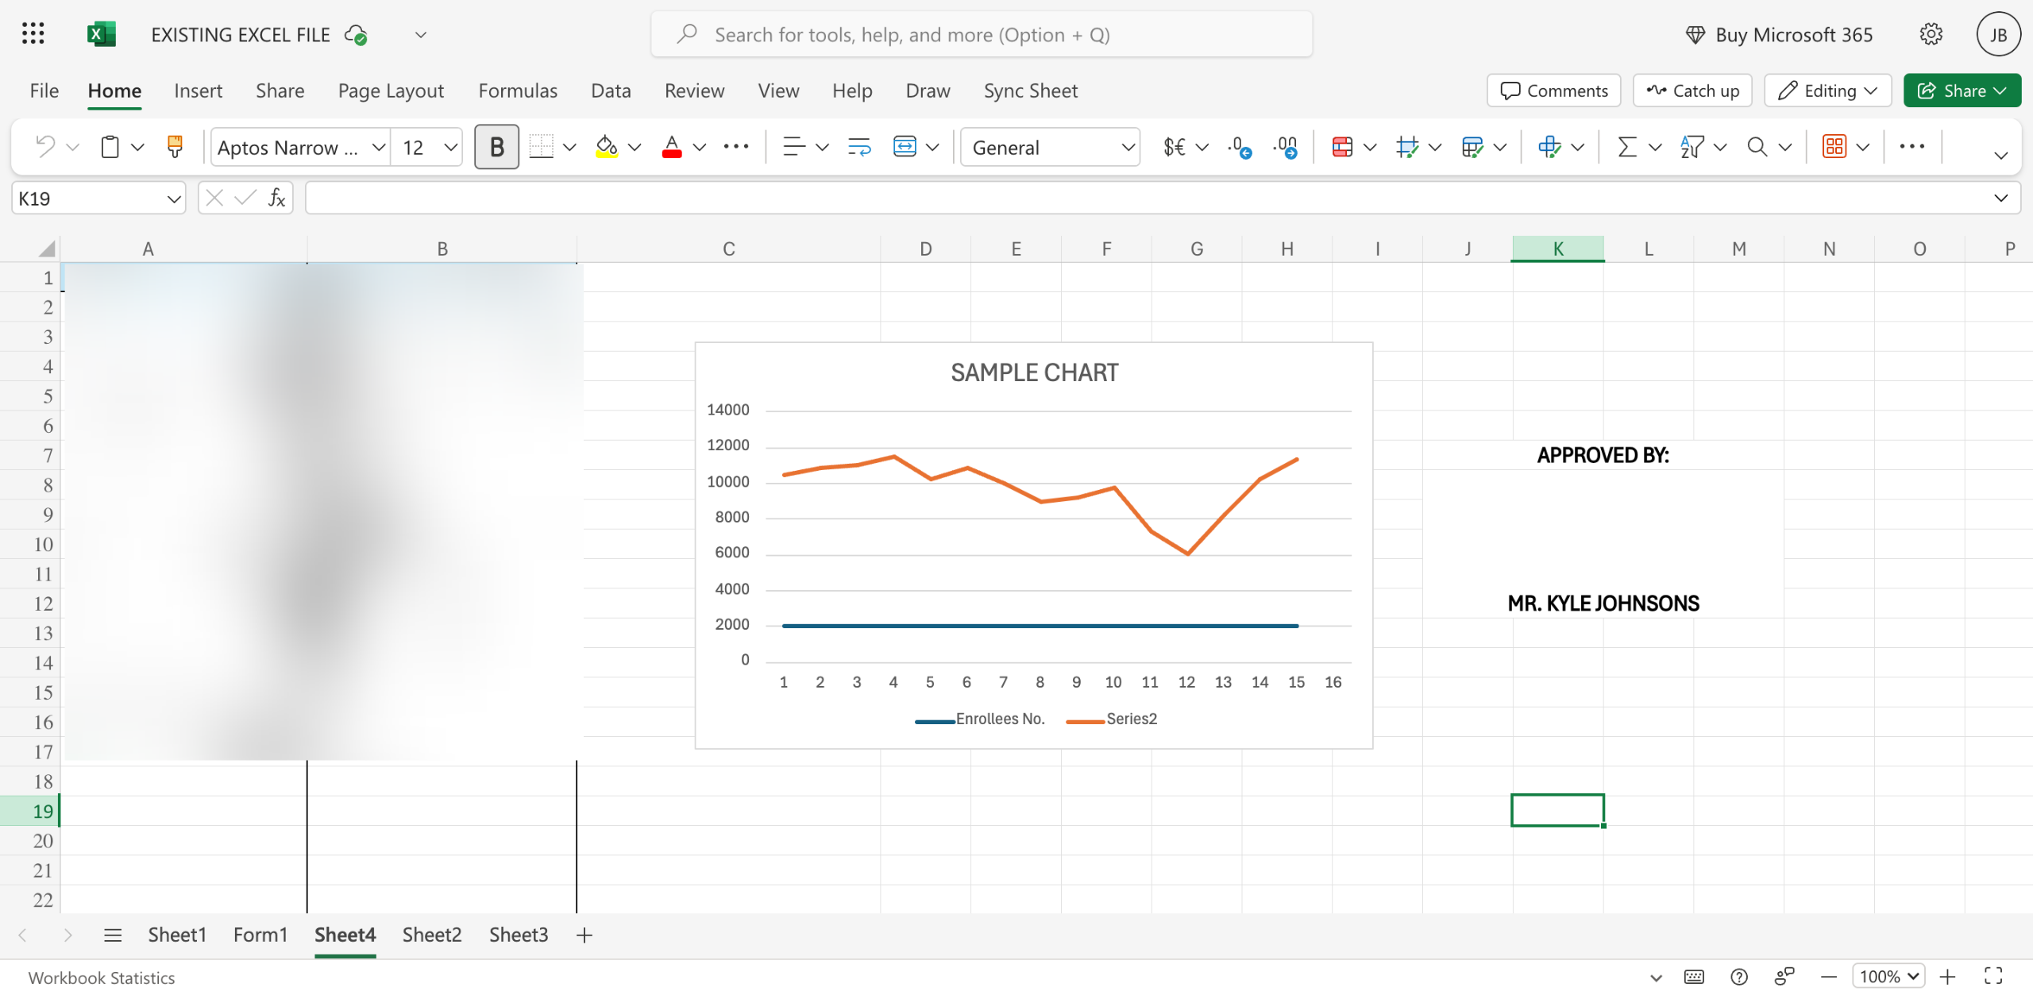The width and height of the screenshot is (2033, 991).
Task: Select the Format Painter brush
Action: (x=175, y=147)
